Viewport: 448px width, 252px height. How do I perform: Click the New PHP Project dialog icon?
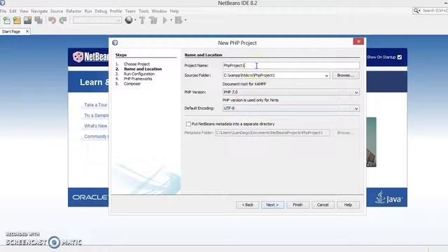[x=115, y=43]
